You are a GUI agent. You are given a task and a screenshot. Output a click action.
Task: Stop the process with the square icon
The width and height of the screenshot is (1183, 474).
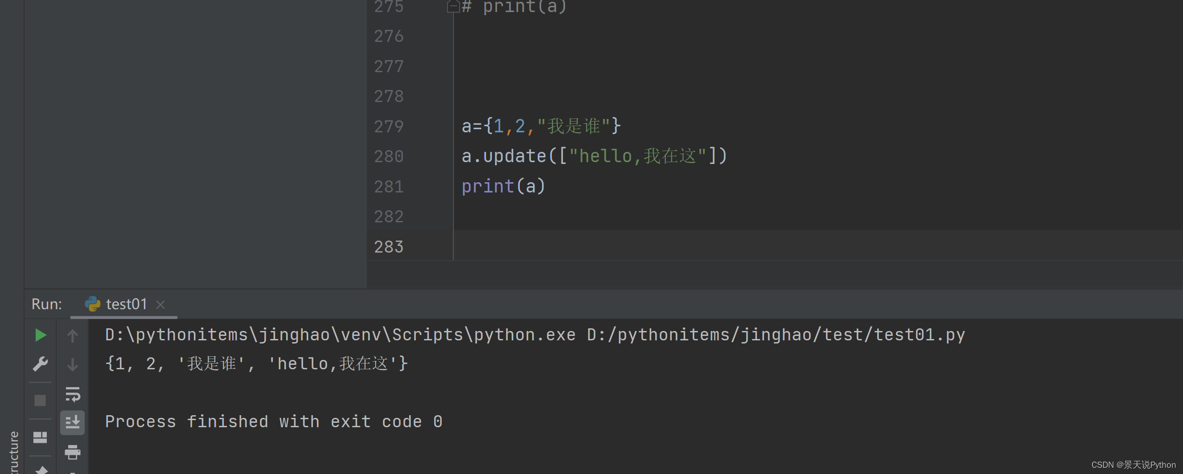point(41,400)
